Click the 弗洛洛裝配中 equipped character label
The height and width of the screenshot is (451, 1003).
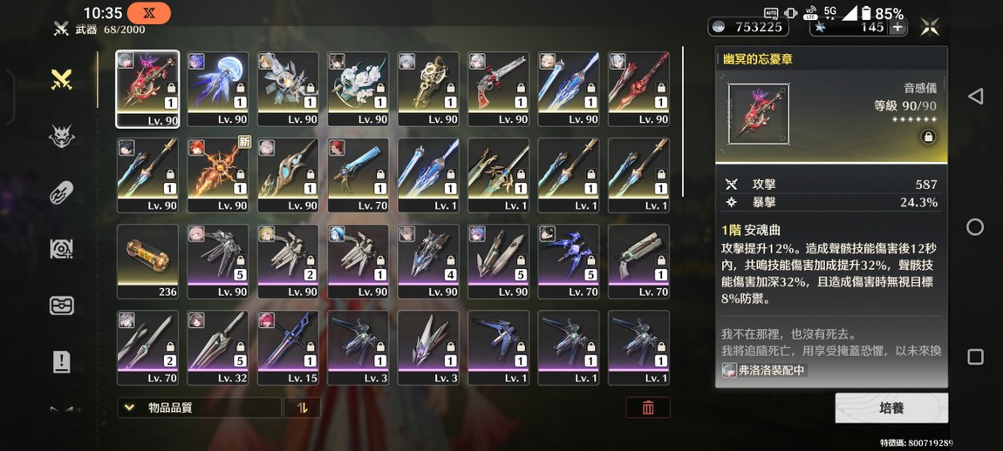[x=764, y=370]
